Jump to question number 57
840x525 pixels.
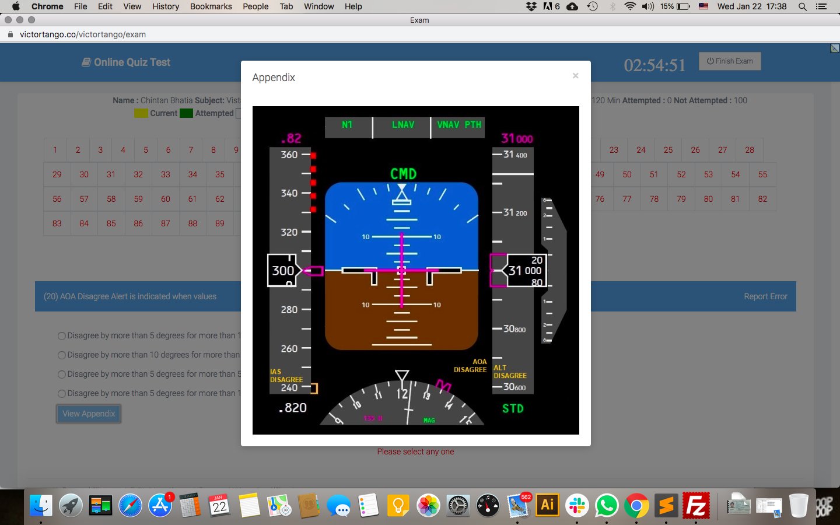(x=84, y=199)
